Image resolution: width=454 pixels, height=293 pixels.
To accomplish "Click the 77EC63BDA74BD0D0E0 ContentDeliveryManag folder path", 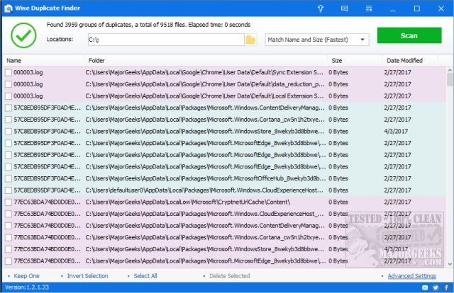I will tap(205, 226).
